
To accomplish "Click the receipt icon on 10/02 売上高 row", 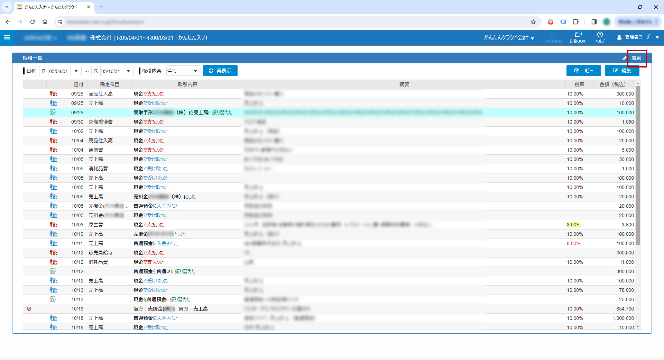I will pyautogui.click(x=53, y=131).
